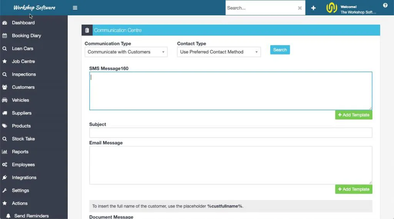Screen dimensions: 394x219
Task: Click the Reports bar chart icon
Action: (x=5, y=151)
